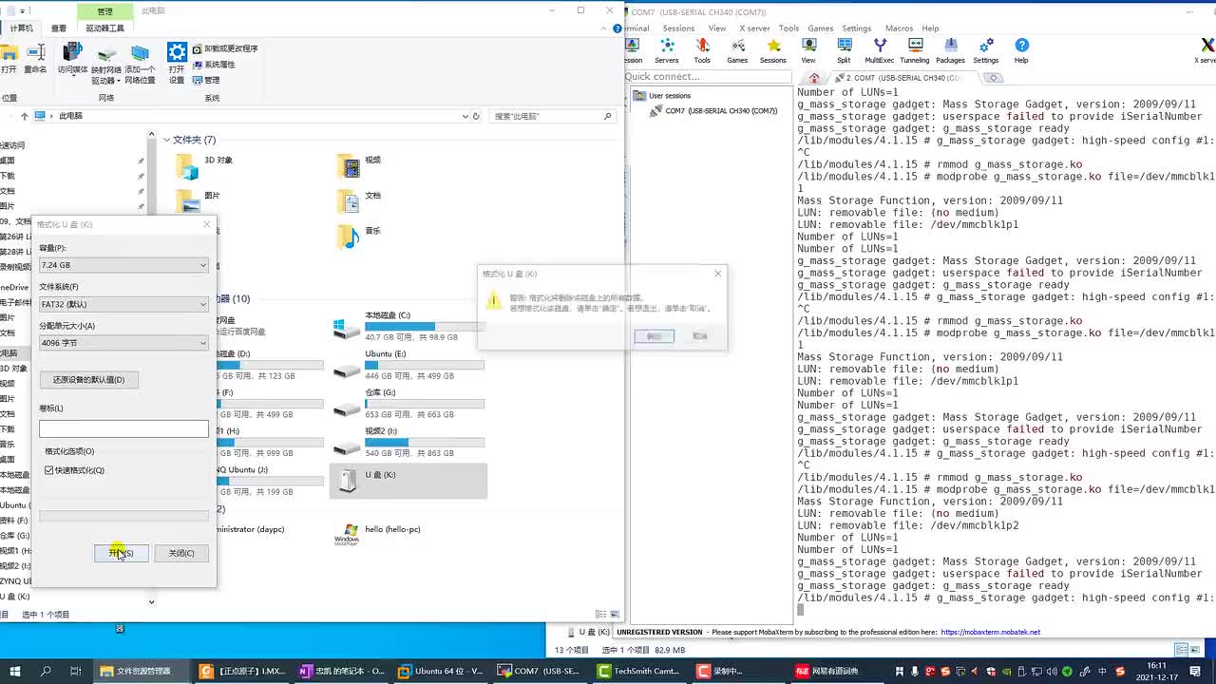Open the Ubuntu (E:) drive

[x=408, y=364]
